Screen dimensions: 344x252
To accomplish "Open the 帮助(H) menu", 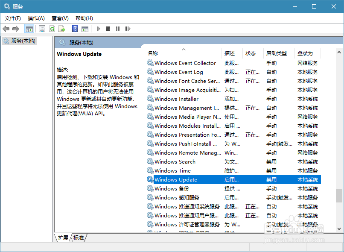I will point(84,18).
